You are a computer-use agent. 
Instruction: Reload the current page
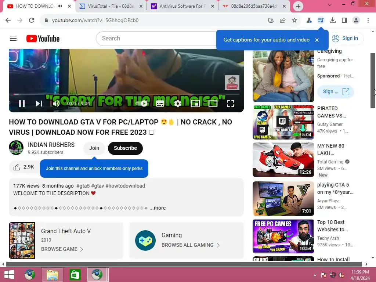tap(32, 21)
